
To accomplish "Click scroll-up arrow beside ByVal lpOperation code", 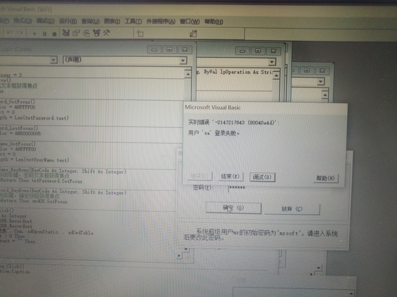I will click(276, 76).
